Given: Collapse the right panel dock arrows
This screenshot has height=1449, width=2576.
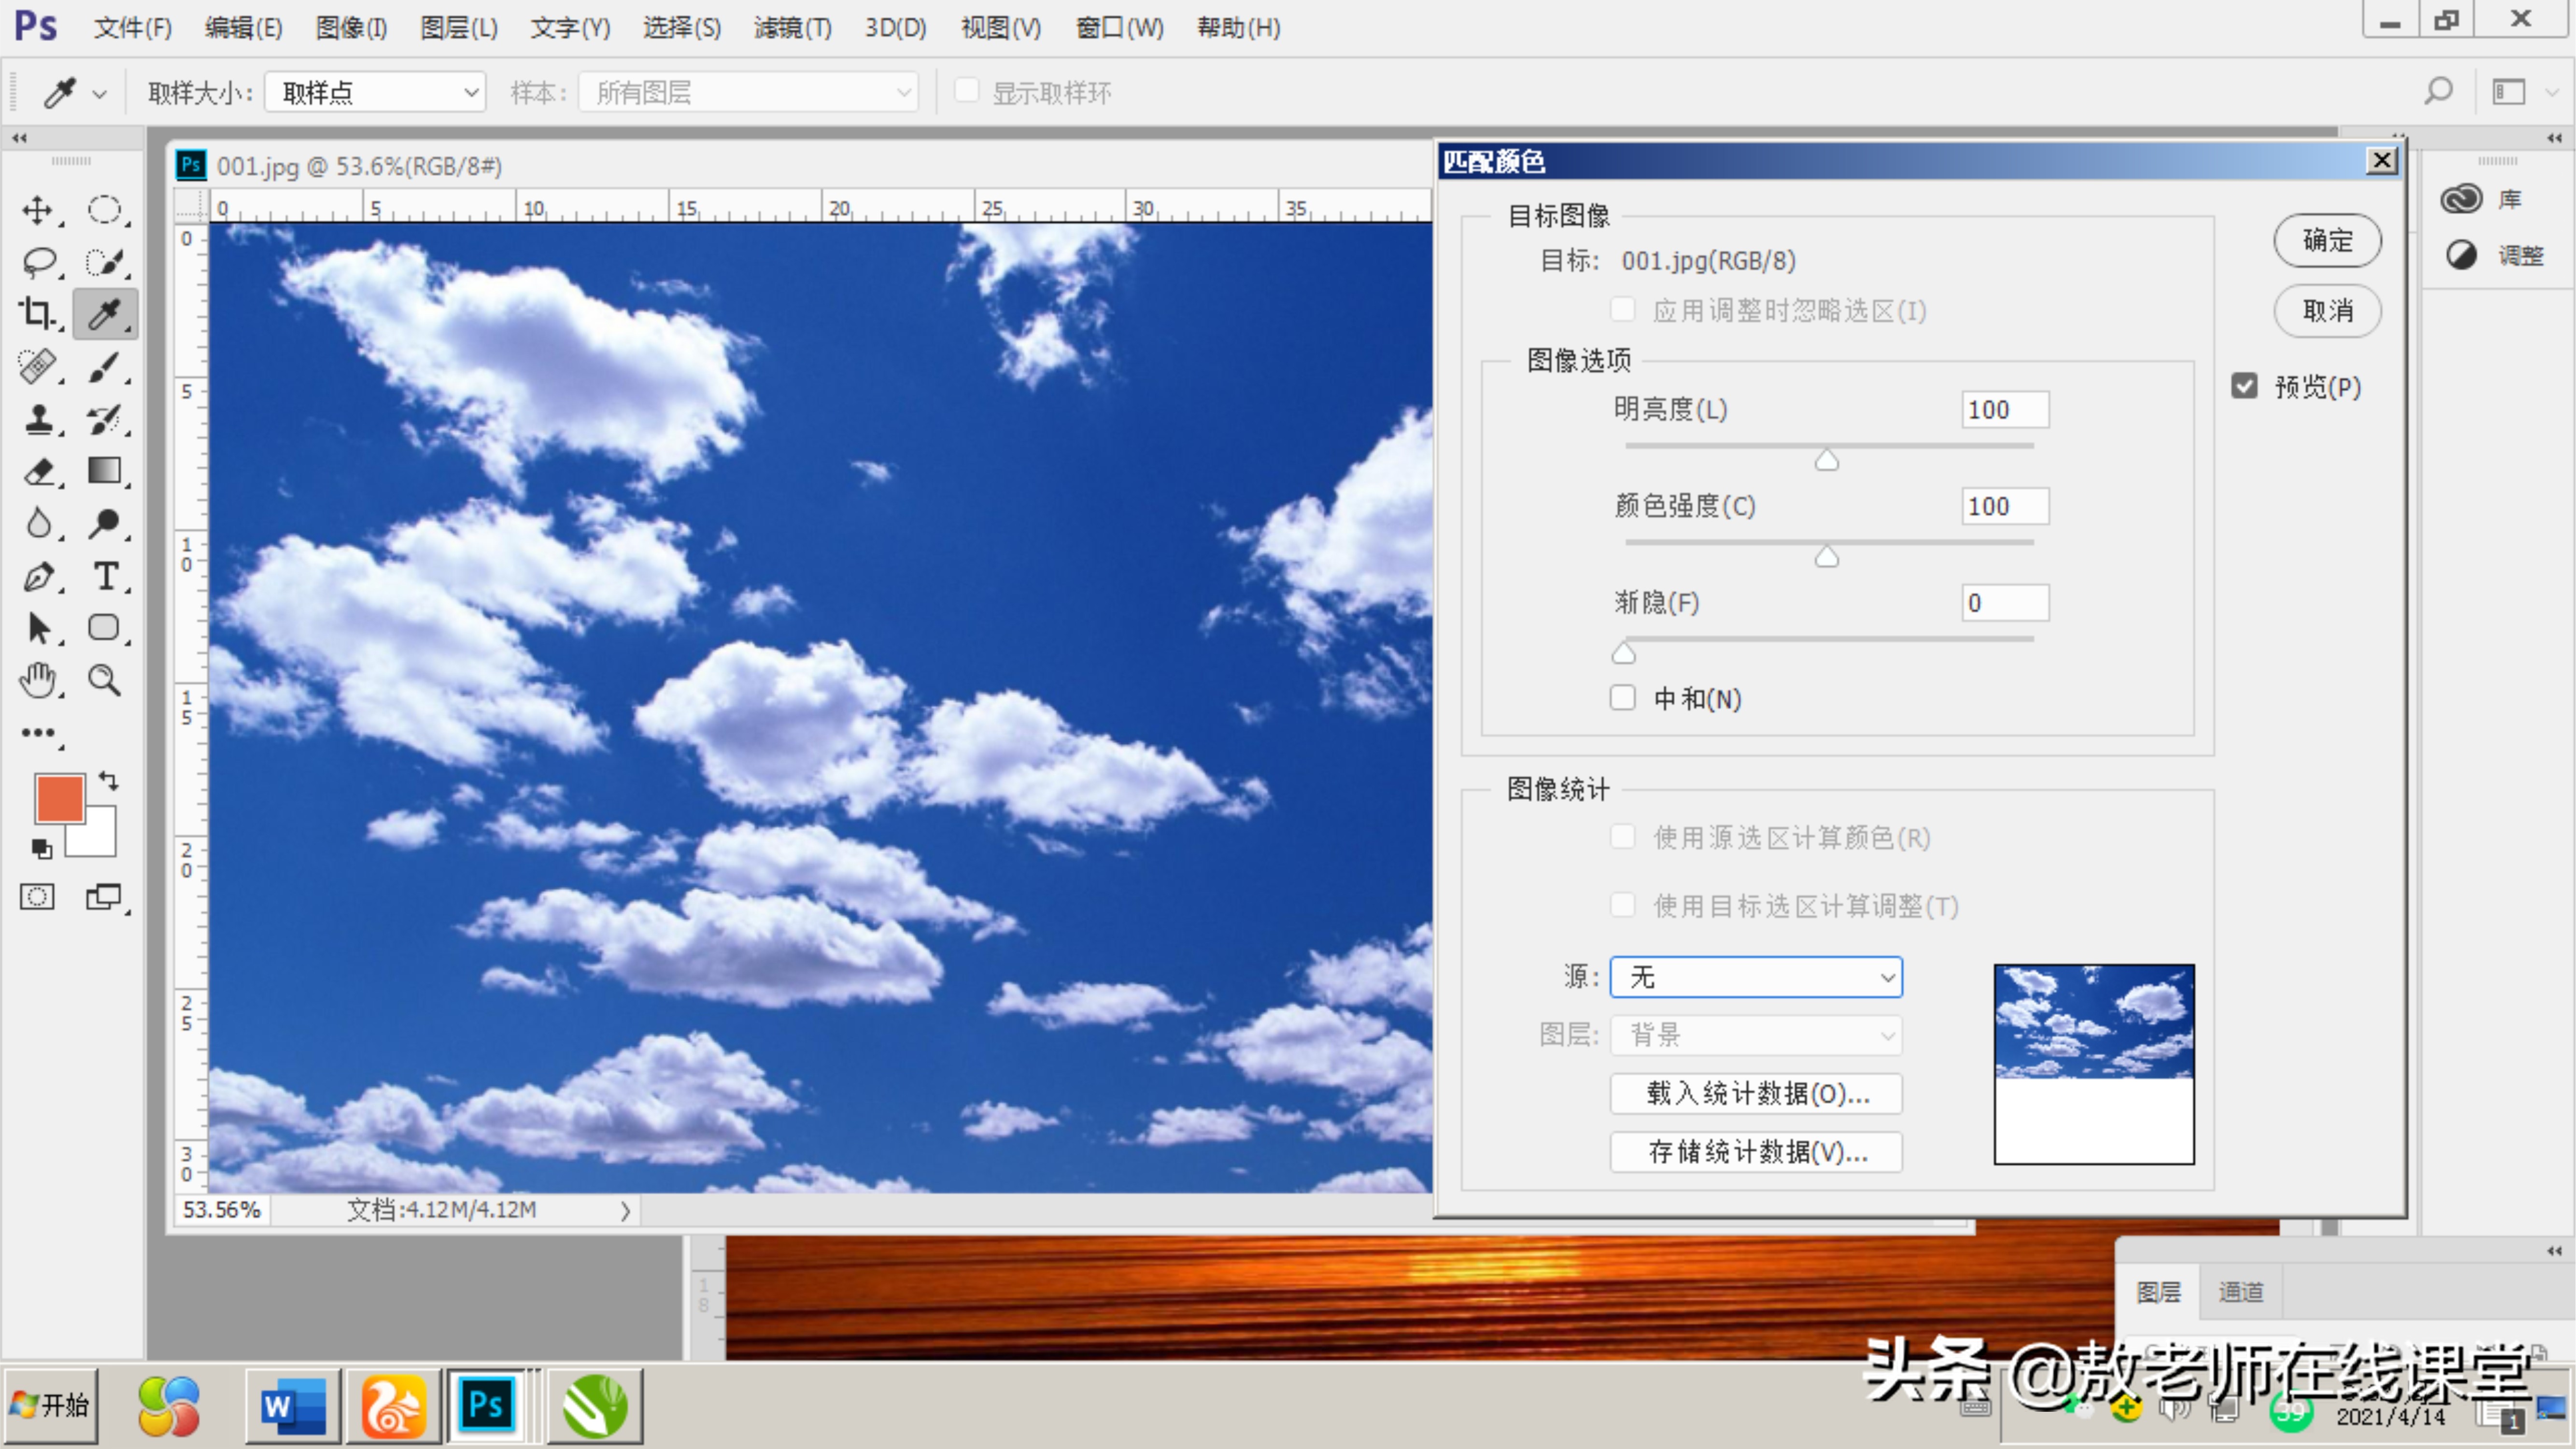Looking at the screenshot, I should pyautogui.click(x=2554, y=138).
